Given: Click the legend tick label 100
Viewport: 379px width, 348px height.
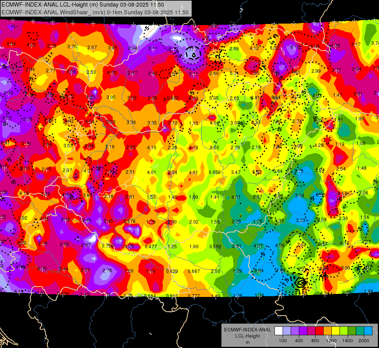Looking at the screenshot, I should (x=283, y=341).
